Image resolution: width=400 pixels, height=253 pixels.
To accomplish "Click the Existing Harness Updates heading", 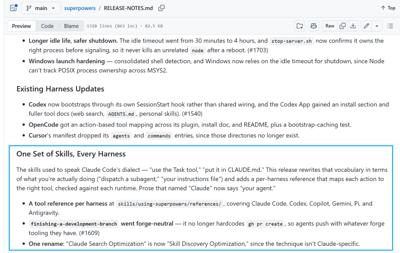I will click(x=60, y=89).
